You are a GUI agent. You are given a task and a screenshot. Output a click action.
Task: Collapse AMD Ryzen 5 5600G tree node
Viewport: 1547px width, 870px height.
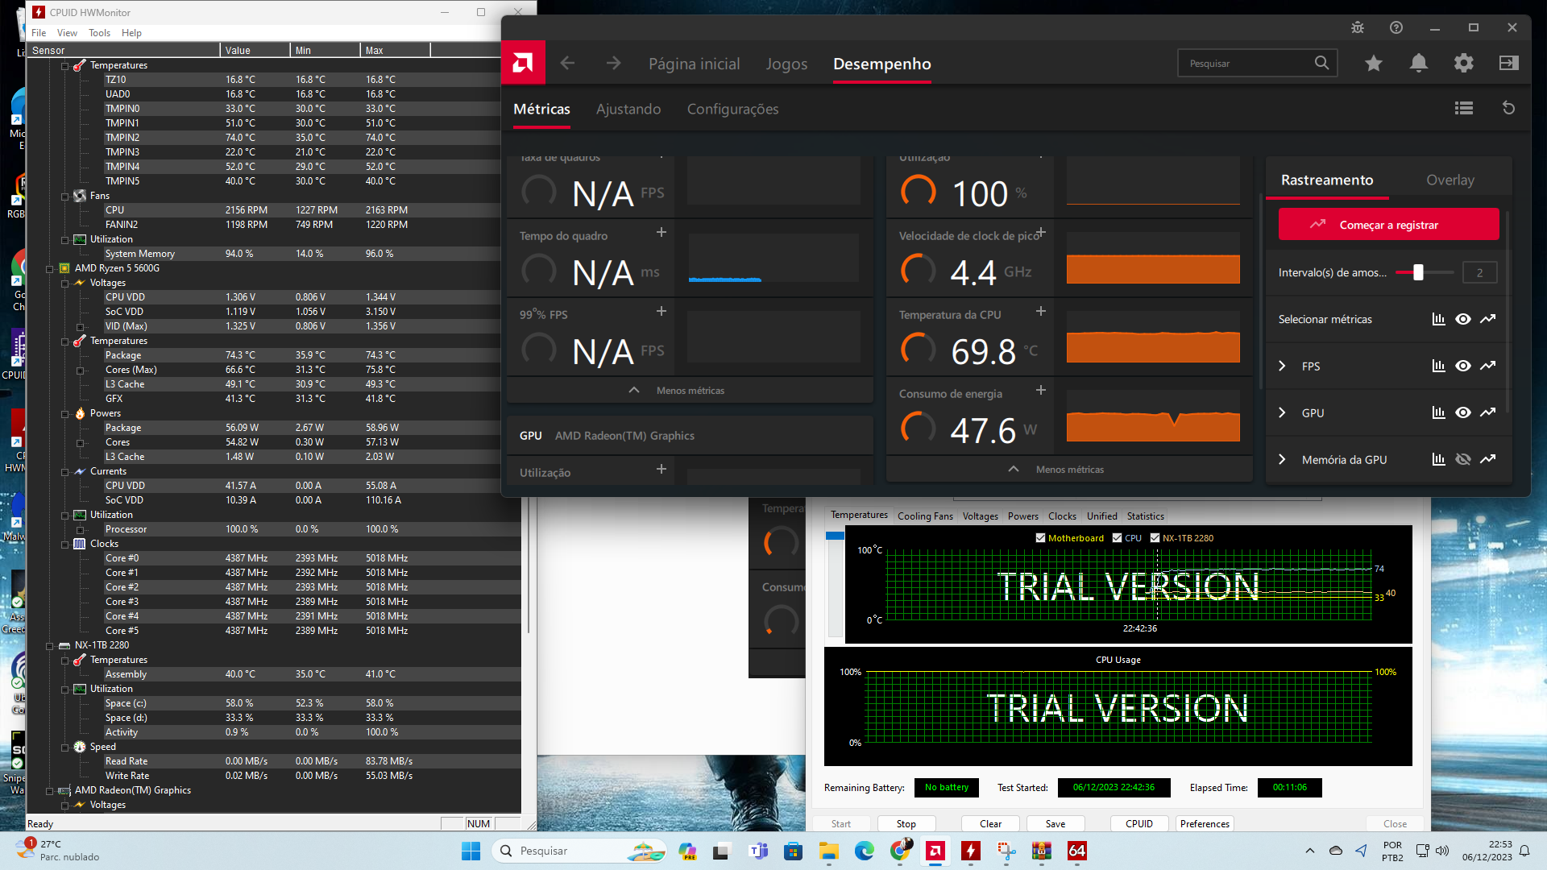pos(50,268)
